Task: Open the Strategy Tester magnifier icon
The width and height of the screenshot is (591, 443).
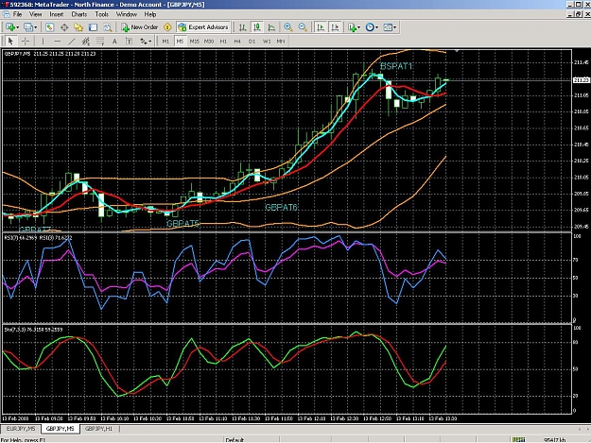Action: (x=108, y=27)
